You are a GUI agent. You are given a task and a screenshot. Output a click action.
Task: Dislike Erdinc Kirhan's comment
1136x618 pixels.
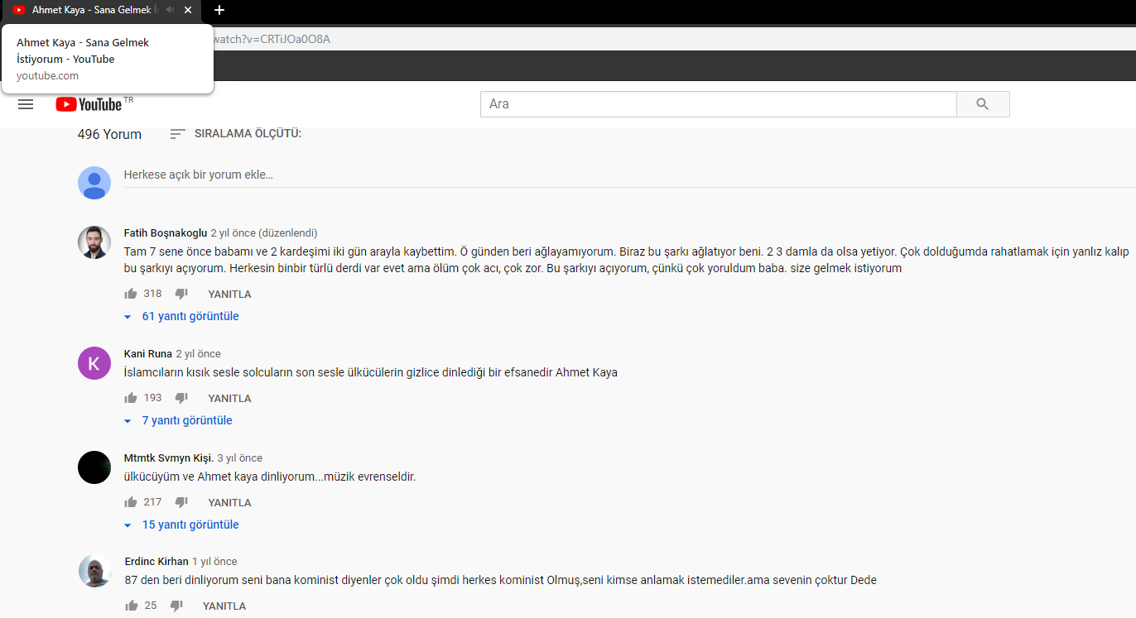coord(176,606)
